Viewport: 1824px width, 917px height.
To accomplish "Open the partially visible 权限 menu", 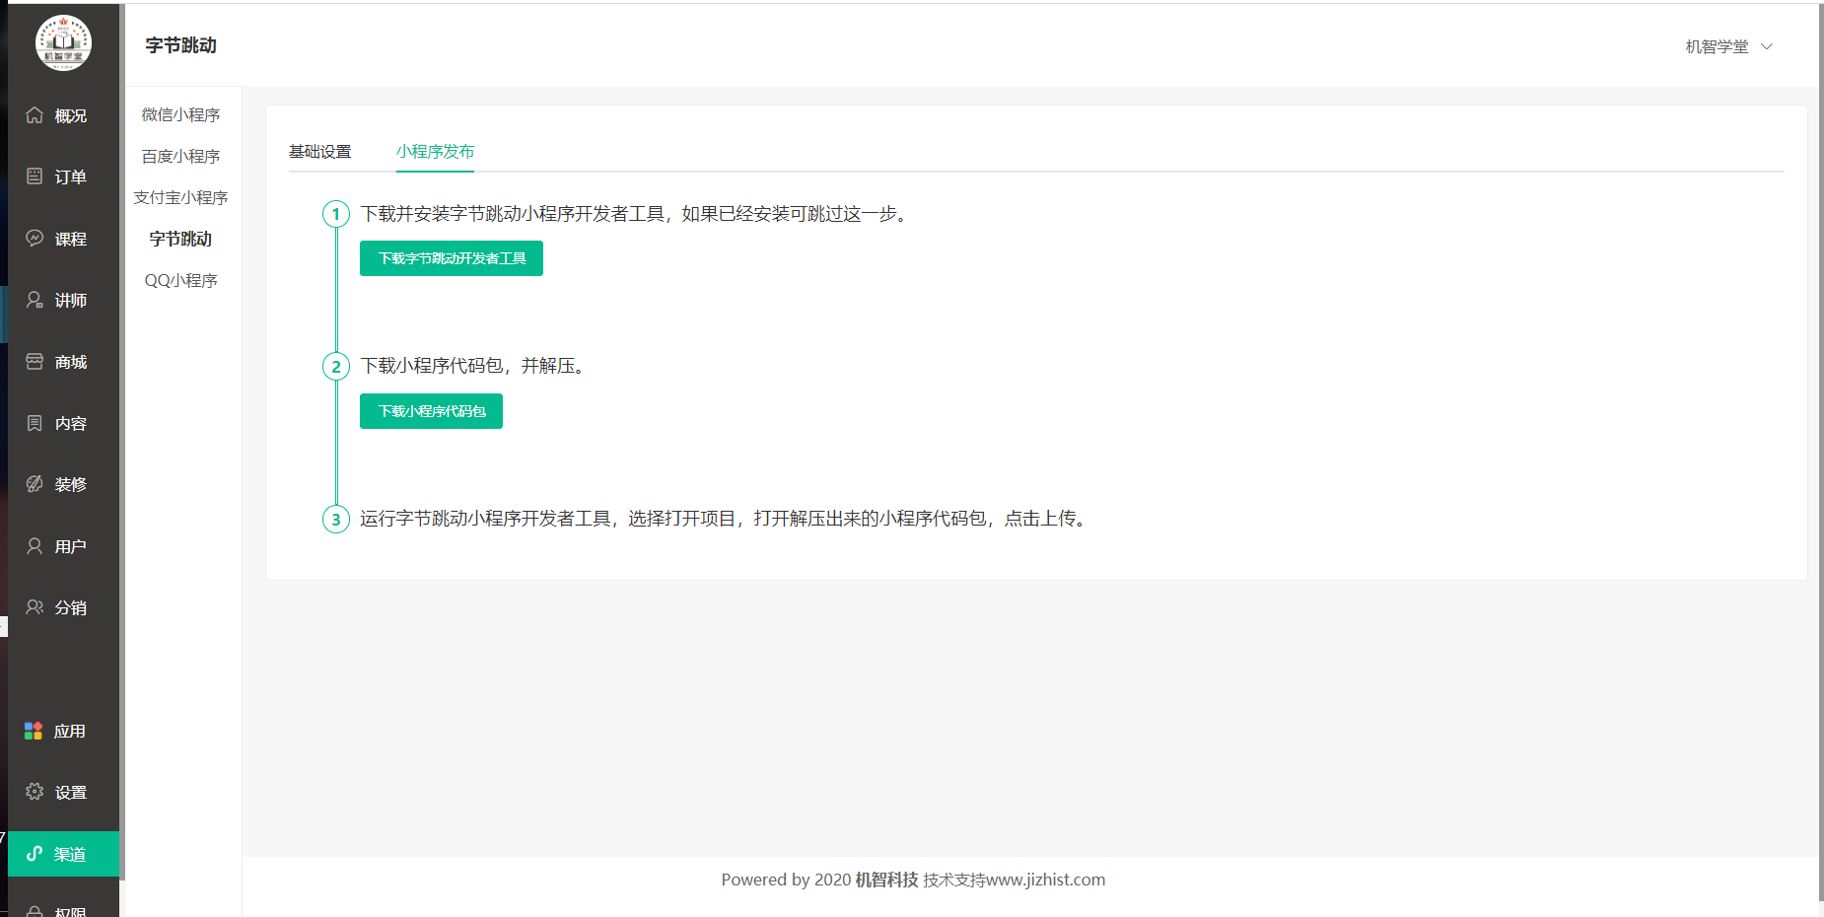I will click(x=63, y=910).
